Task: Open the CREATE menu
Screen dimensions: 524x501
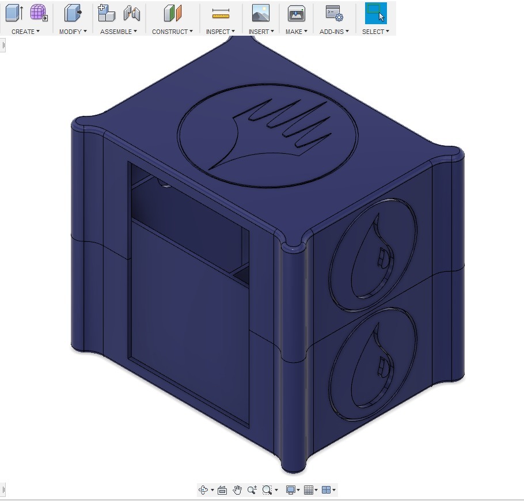Action: pyautogui.click(x=25, y=32)
